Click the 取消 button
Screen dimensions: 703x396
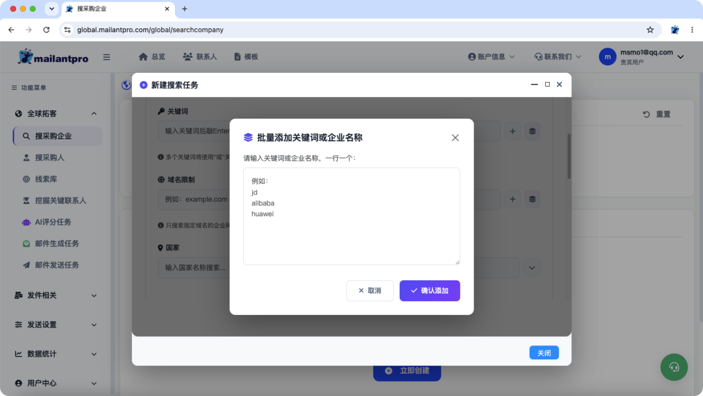(x=370, y=291)
